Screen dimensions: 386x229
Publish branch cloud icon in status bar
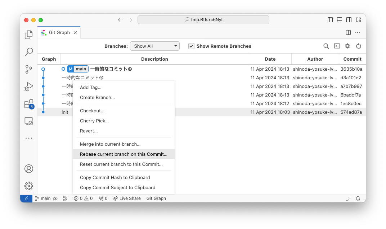click(55, 198)
